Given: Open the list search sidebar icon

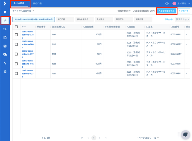Looking at the screenshot, I should tap(5, 29).
